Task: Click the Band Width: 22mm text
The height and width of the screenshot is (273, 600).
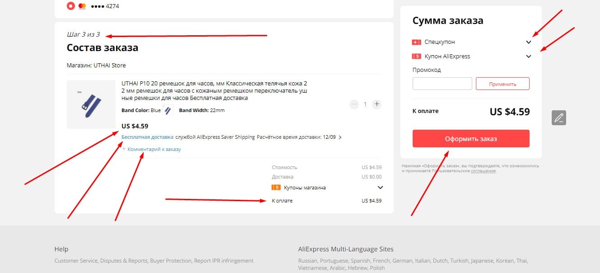Action: (202, 110)
